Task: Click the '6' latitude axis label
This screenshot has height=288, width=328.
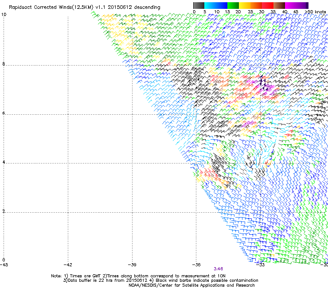Action: [x=4, y=113]
